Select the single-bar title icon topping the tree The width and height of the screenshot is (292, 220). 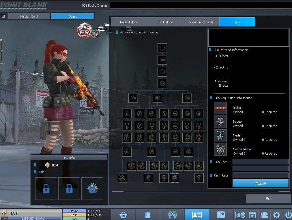[162, 48]
